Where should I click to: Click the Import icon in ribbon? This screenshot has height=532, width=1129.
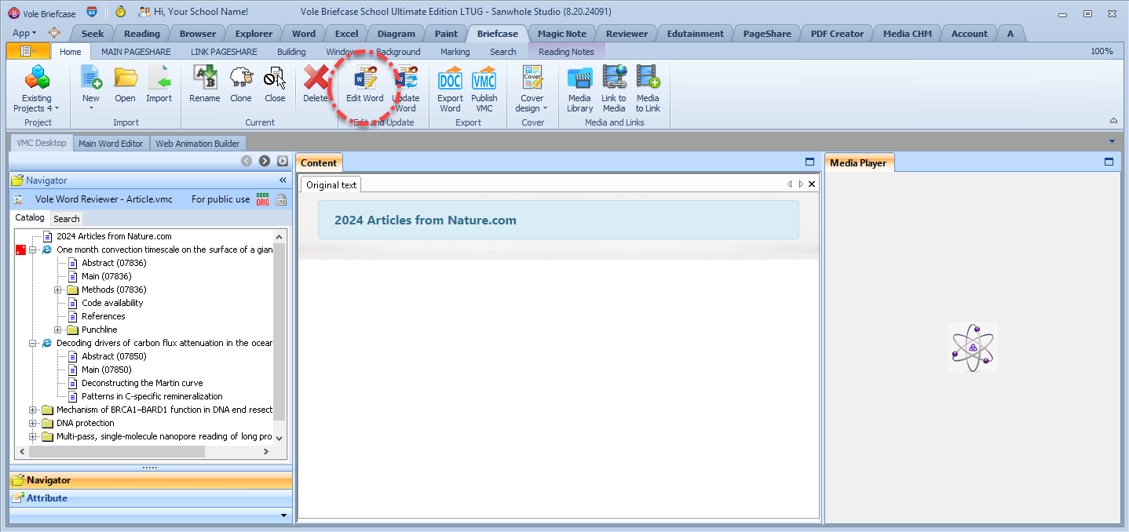click(159, 79)
